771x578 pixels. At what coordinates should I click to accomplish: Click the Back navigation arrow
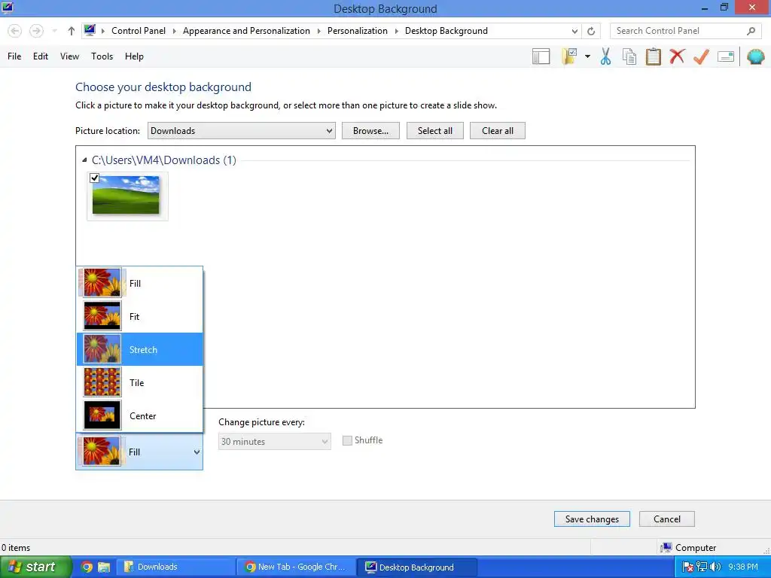tap(15, 31)
